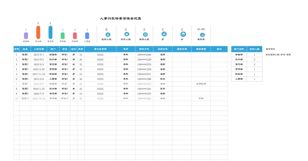Screen dimensions: 308x161
Task: Select the purple 销售部 bar in chart
Action: 26,36
